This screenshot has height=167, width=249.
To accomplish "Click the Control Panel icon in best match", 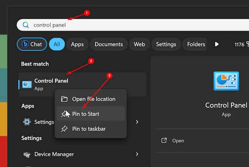I will (x=27, y=84).
